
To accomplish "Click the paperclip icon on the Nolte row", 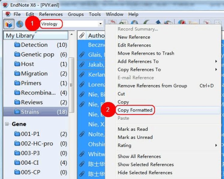I will pos(82,134).
